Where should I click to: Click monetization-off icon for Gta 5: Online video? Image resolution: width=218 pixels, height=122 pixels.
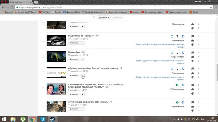tap(177, 36)
